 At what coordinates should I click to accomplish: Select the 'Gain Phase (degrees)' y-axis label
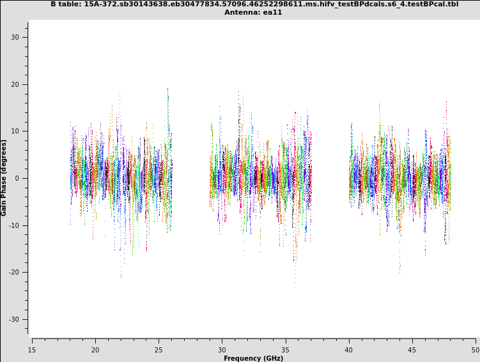pos(4,177)
